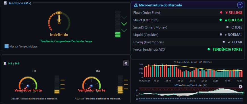Click the Tendência (M5) panel title
247x104 pixels.
pos(20,3)
